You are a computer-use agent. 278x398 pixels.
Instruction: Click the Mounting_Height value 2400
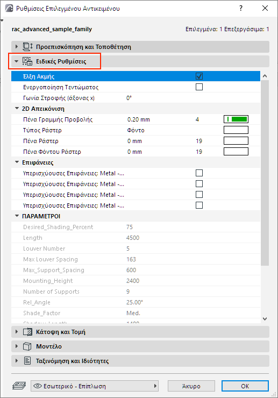133,281
